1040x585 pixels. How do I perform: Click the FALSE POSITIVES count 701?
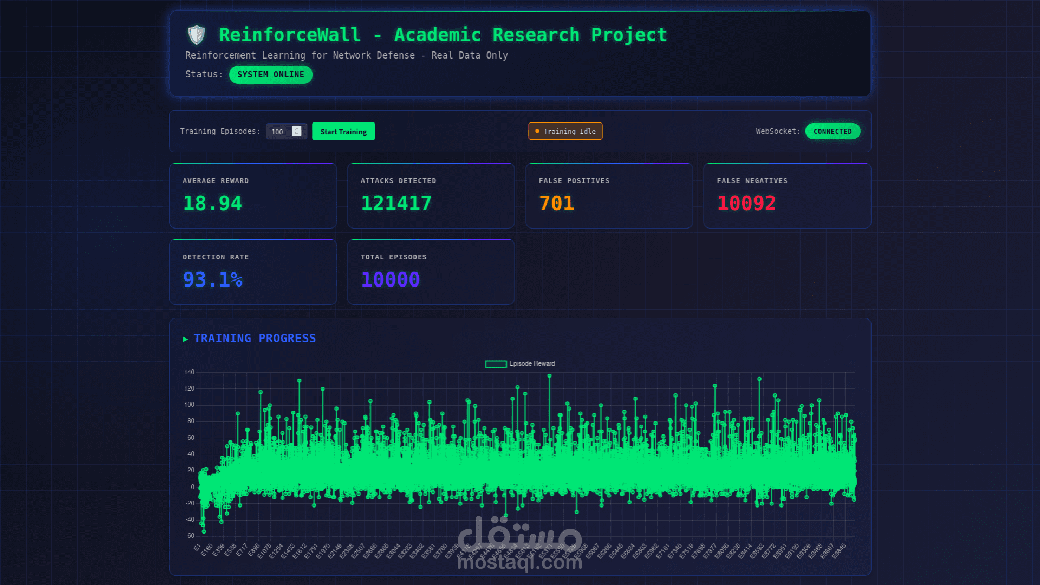557,204
